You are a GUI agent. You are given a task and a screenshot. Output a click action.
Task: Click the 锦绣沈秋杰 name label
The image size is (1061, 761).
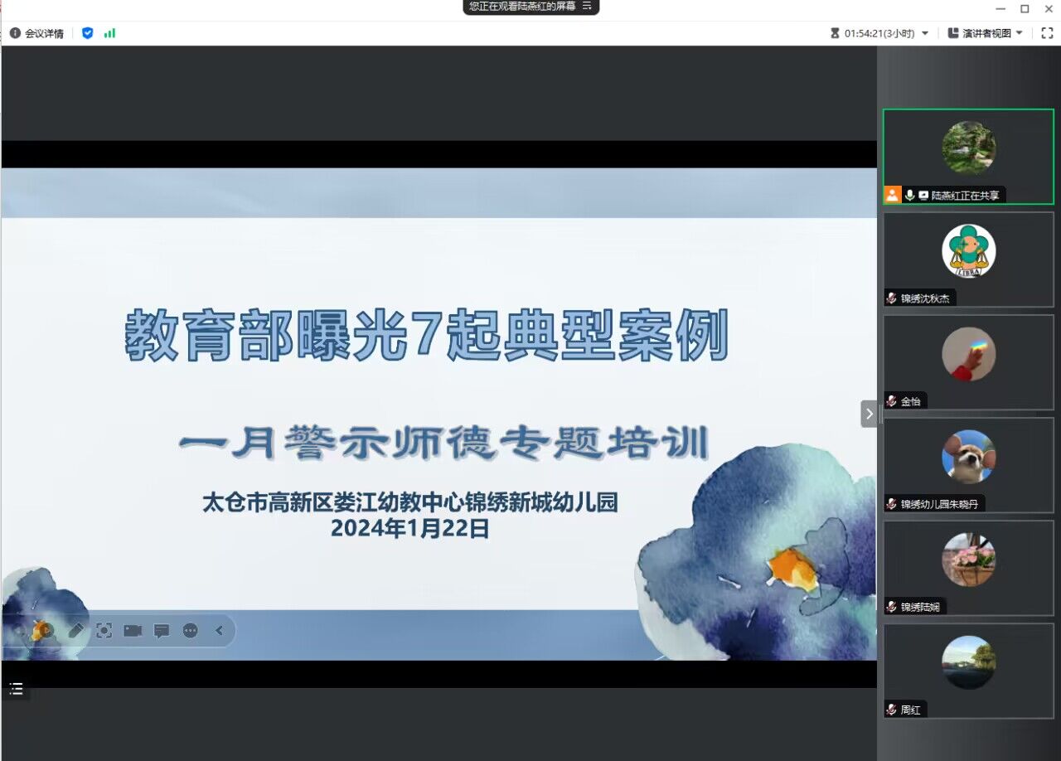tap(925, 298)
